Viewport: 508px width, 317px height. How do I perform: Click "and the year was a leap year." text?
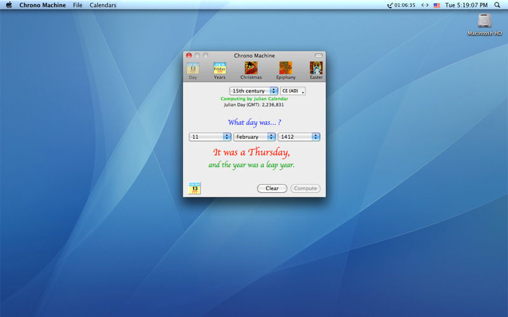coord(251,165)
